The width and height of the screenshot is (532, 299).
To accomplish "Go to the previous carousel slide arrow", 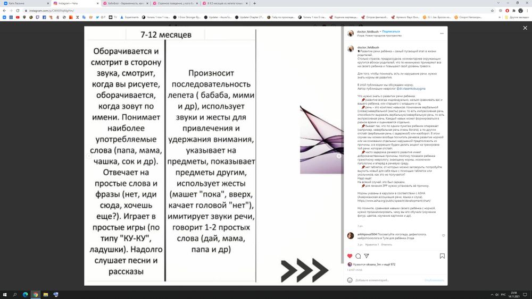I will (x=89, y=156).
